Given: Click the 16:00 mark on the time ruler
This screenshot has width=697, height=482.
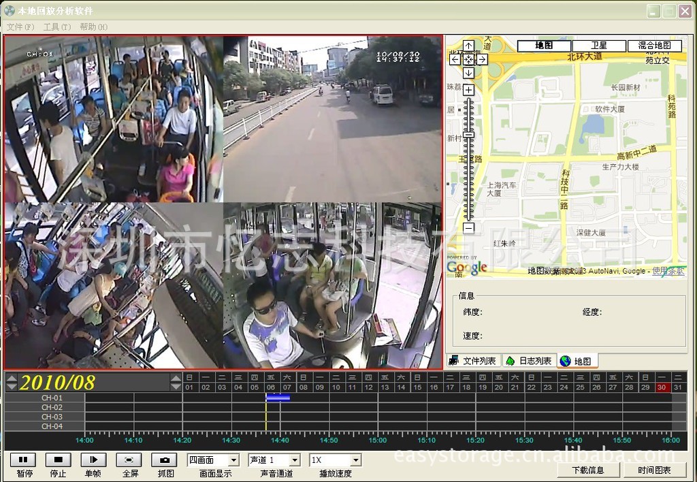Looking at the screenshot, I should click(670, 440).
